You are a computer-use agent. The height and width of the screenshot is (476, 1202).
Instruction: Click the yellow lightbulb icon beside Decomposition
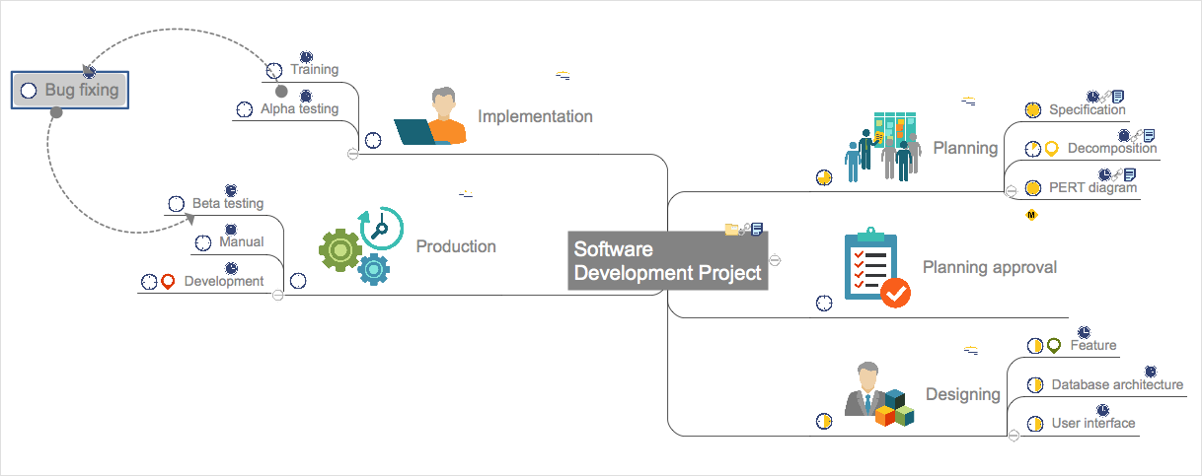pyautogui.click(x=1051, y=149)
